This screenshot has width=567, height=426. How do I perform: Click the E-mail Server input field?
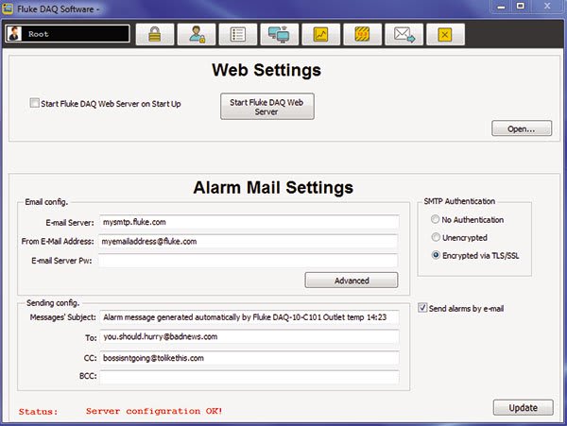(x=249, y=222)
